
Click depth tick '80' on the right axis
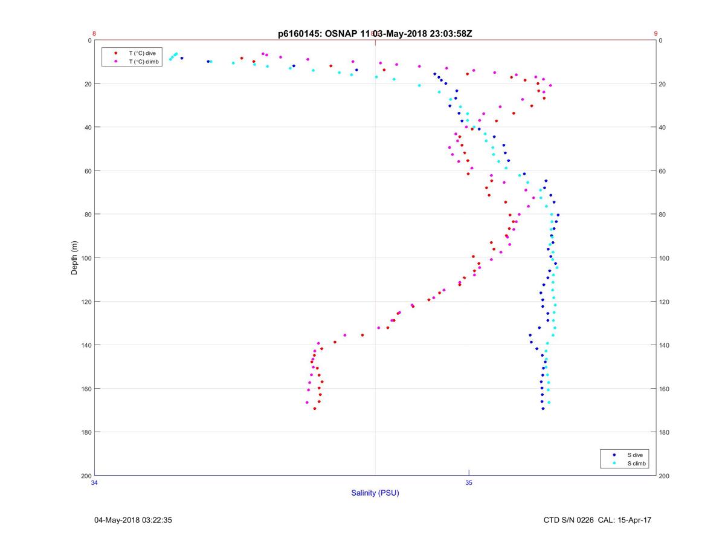(663, 215)
